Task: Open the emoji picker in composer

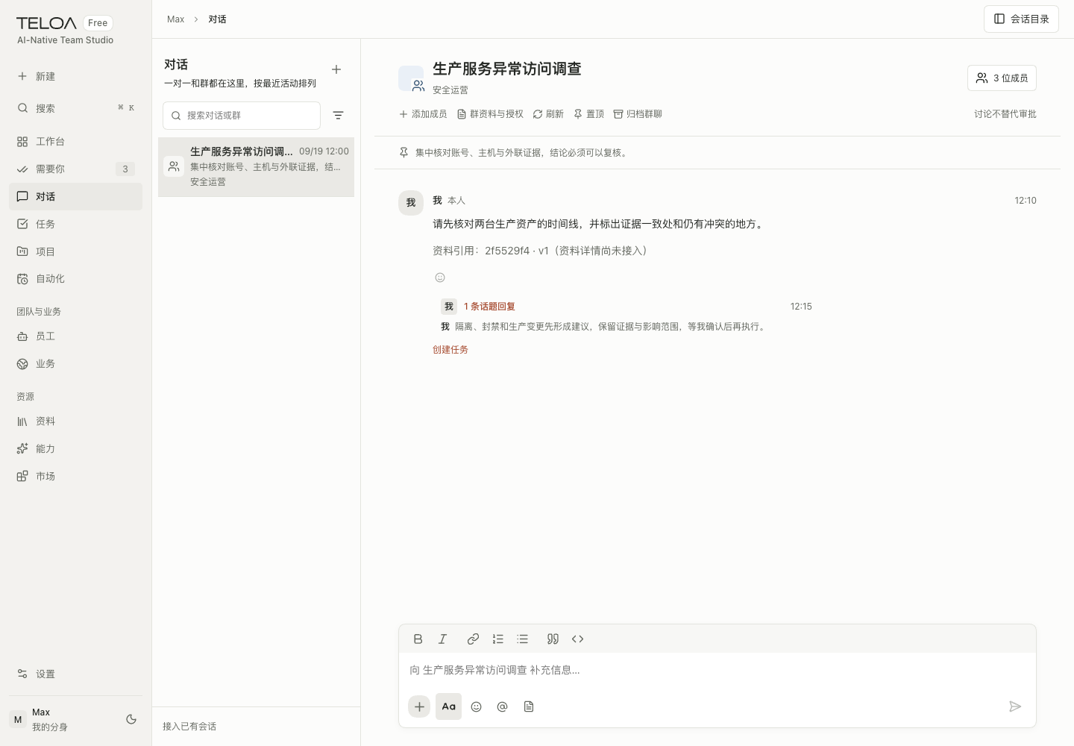Action: click(x=476, y=706)
